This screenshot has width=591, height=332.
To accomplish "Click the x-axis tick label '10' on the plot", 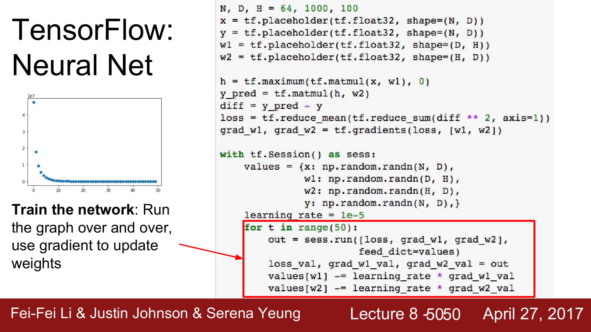I will click(59, 190).
